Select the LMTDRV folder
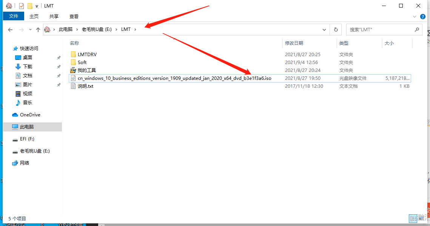 [87, 55]
